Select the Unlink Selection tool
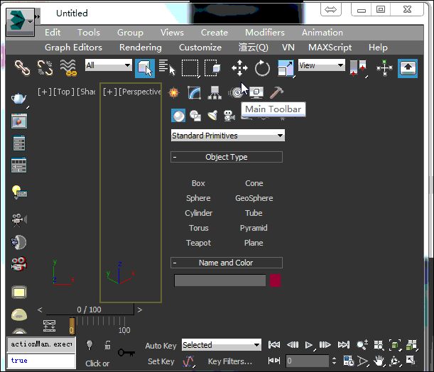The image size is (434, 372). tap(45, 68)
